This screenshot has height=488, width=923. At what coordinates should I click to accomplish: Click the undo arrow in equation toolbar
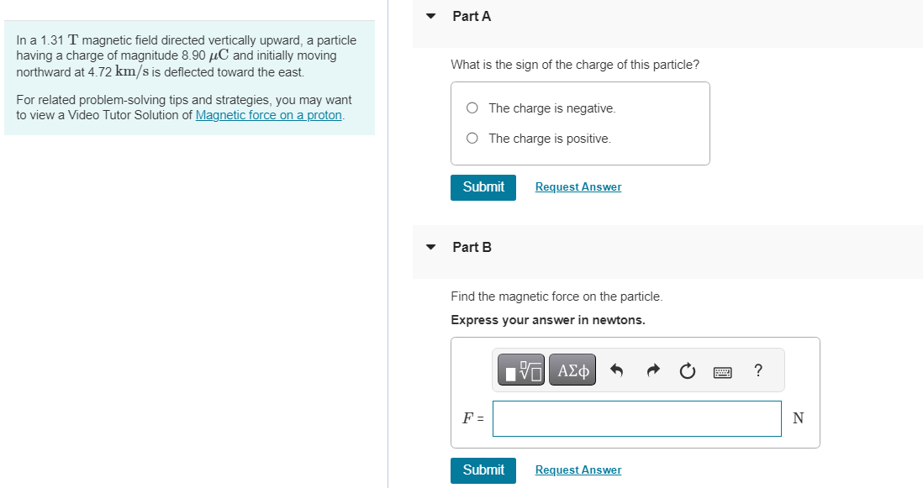616,370
